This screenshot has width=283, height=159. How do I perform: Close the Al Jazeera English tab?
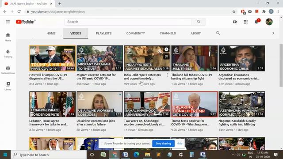(x=51, y=4)
